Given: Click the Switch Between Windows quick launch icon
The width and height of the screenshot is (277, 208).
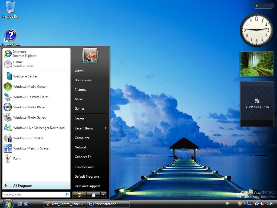Looking at the screenshot, I should pos(26,204).
